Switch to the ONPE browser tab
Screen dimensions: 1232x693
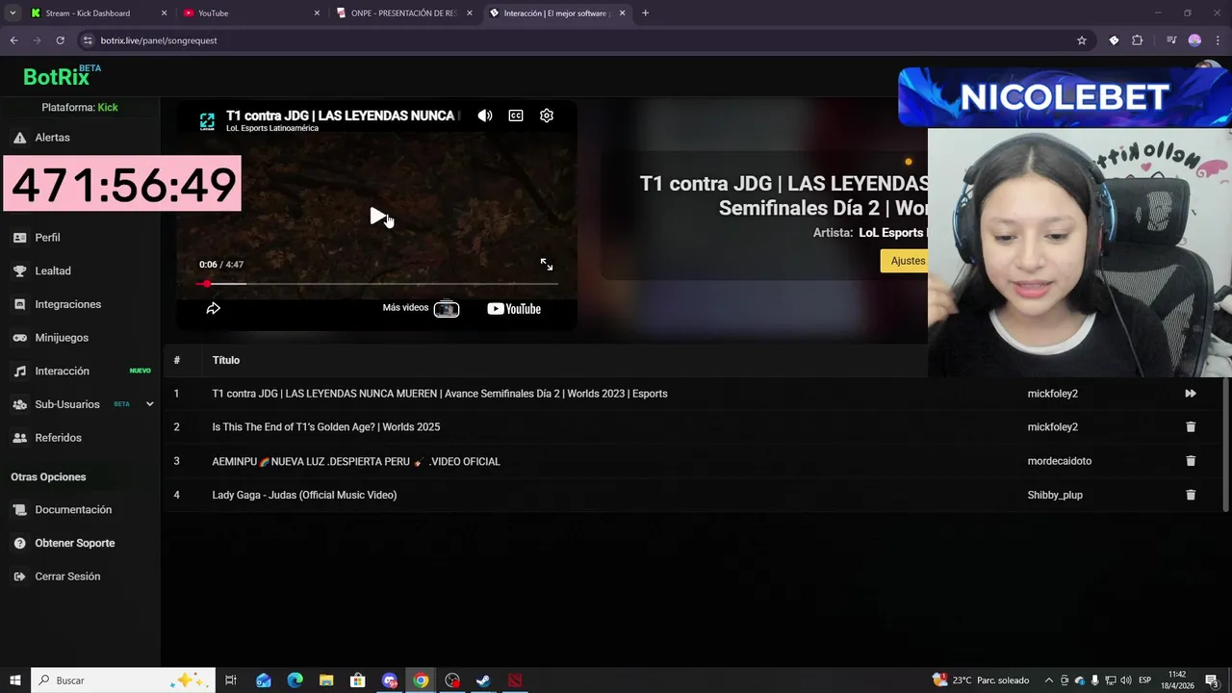[x=404, y=13]
